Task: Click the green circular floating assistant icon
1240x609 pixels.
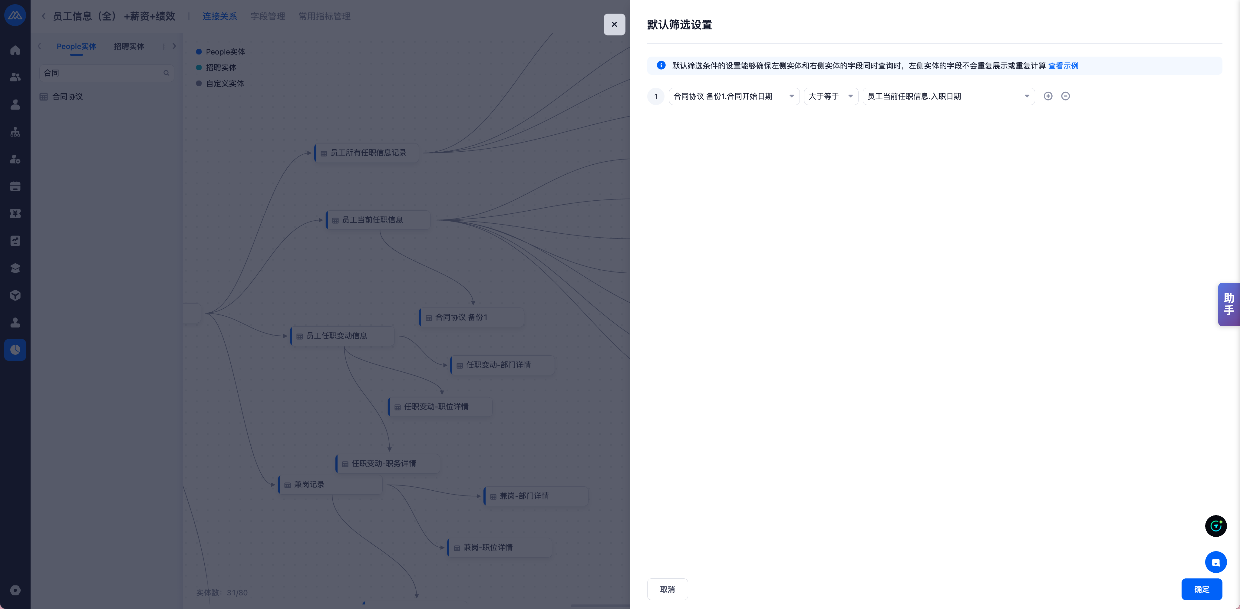Action: click(1215, 526)
